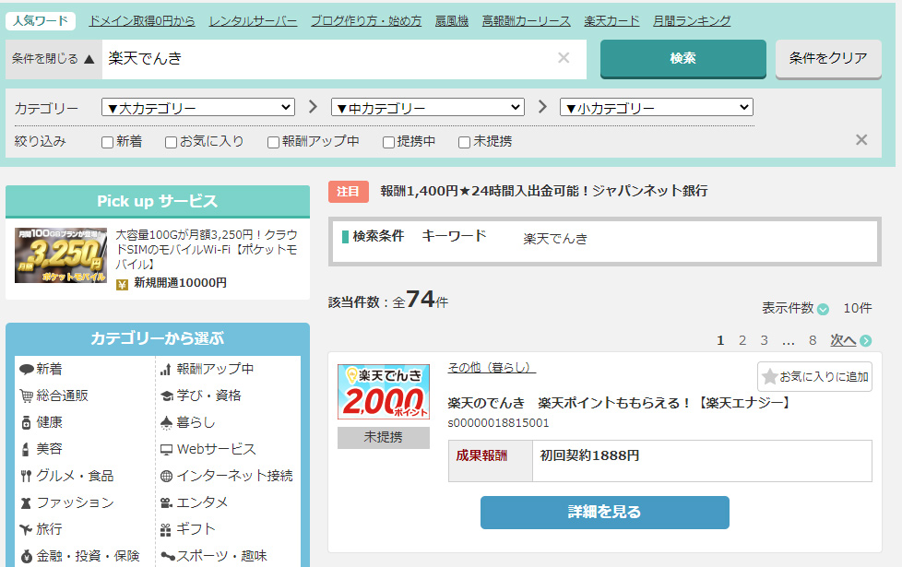This screenshot has height=567, width=902.
Task: Close the filter panel with the X
Action: [861, 140]
